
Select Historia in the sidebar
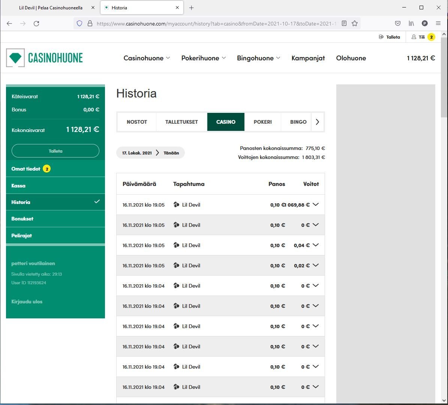[x=55, y=202]
